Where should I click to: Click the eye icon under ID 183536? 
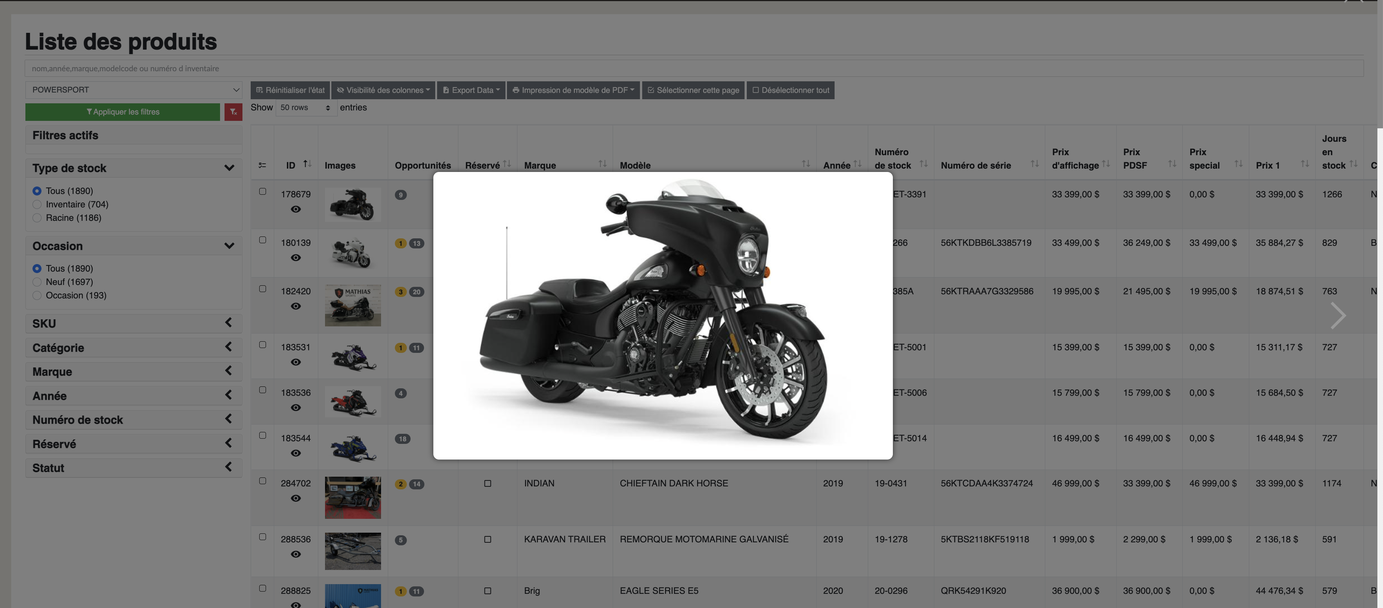295,408
